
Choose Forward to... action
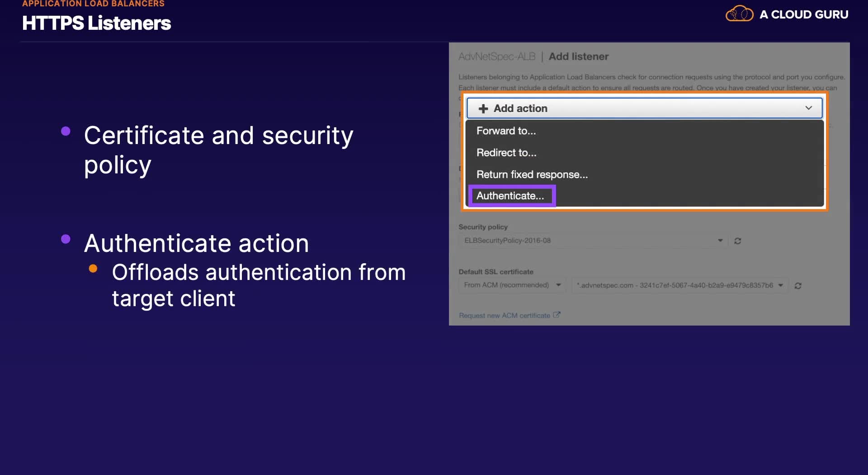pyautogui.click(x=506, y=131)
